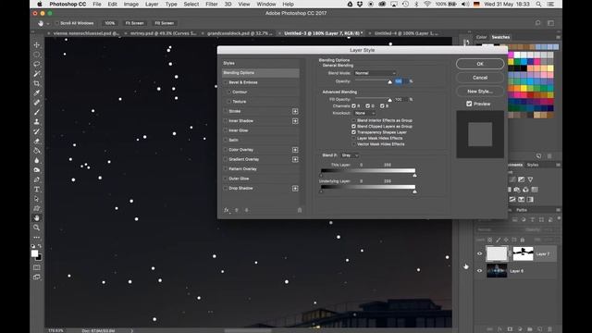Open the Layer menu
This screenshot has width=592, height=333.
click(152, 4)
